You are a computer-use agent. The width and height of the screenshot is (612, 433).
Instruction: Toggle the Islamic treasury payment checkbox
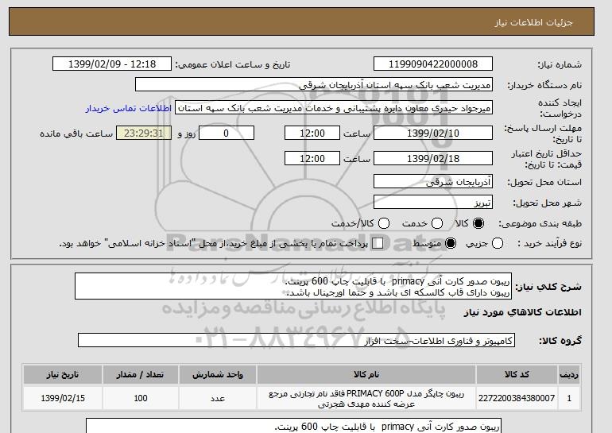[378, 243]
